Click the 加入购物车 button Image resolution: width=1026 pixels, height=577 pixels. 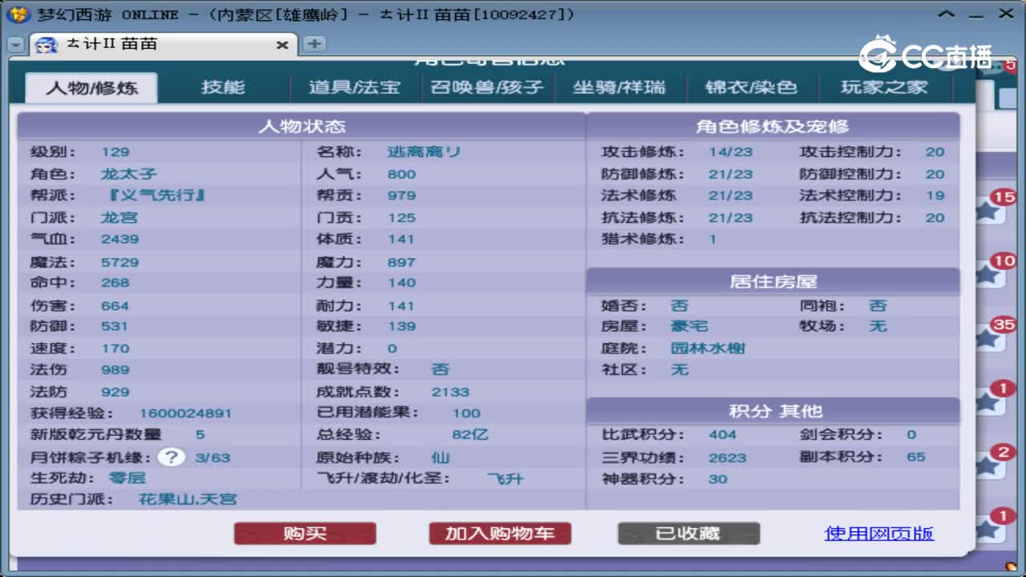coord(499,533)
